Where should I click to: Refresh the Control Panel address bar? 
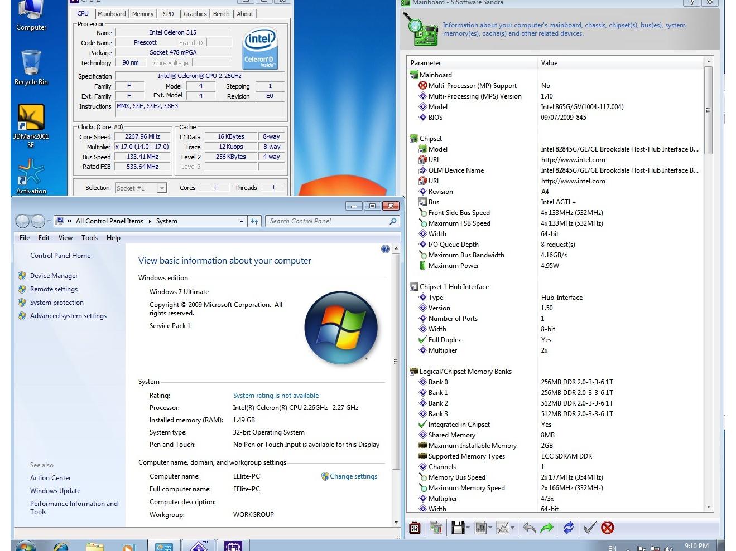tap(254, 221)
